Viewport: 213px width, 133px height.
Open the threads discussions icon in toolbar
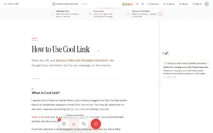84,124
